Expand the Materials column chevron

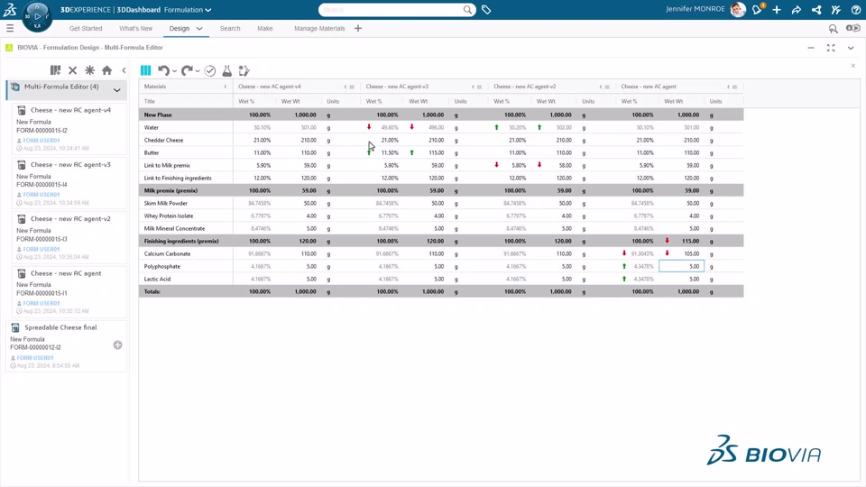point(225,87)
